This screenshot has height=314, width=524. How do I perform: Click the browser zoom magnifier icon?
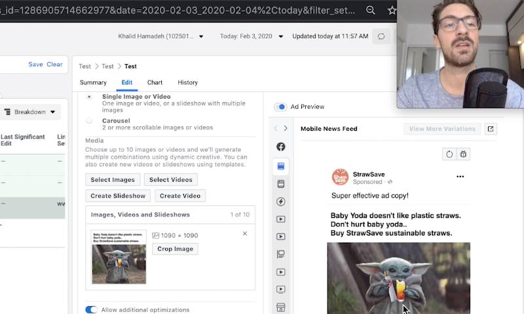point(370,10)
